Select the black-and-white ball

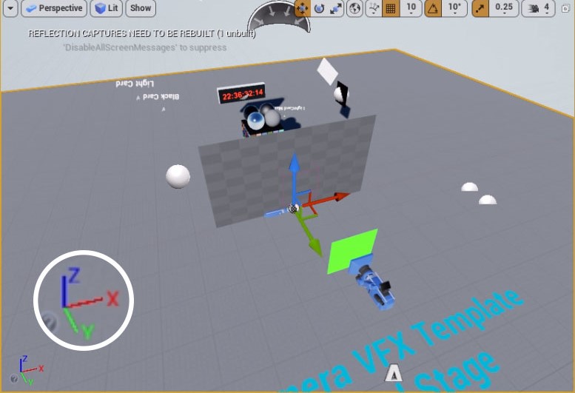point(340,95)
